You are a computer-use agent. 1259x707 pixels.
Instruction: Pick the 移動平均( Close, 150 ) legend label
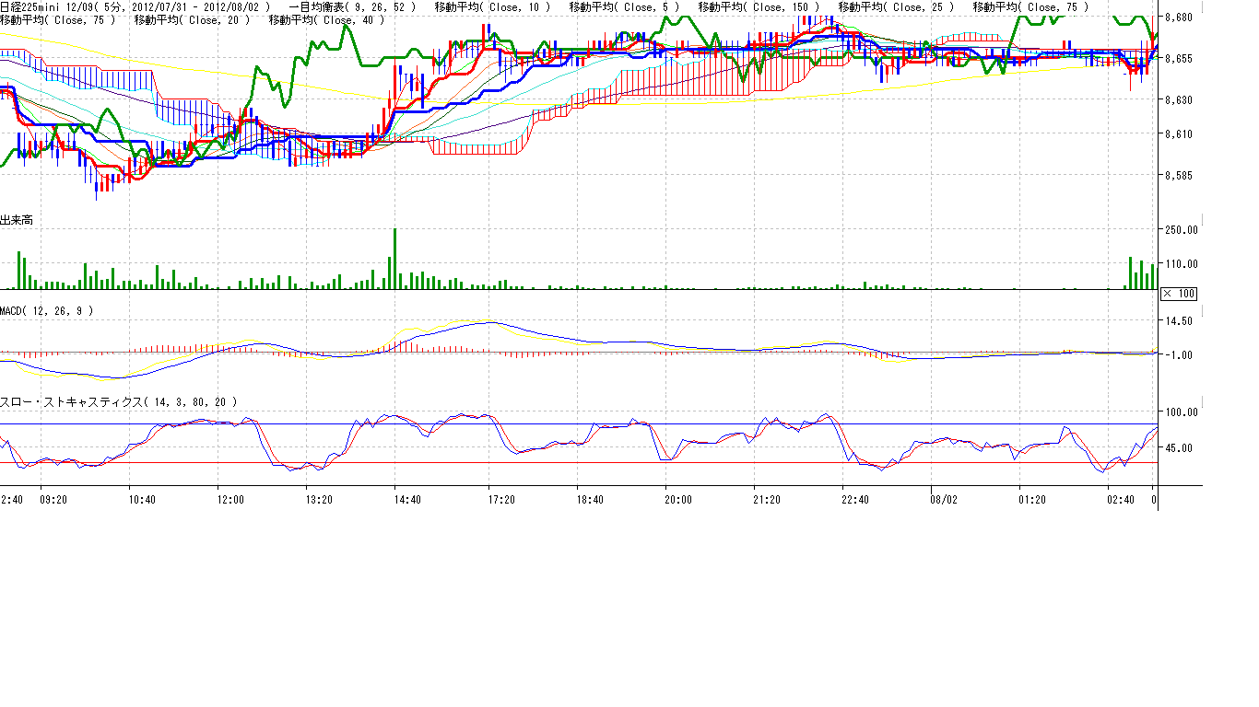(759, 7)
